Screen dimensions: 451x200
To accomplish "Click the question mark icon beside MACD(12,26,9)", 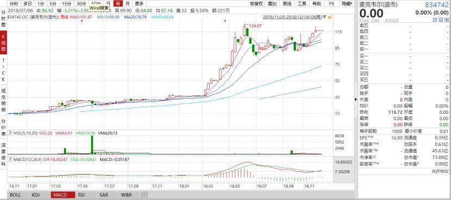I will tap(10, 159).
